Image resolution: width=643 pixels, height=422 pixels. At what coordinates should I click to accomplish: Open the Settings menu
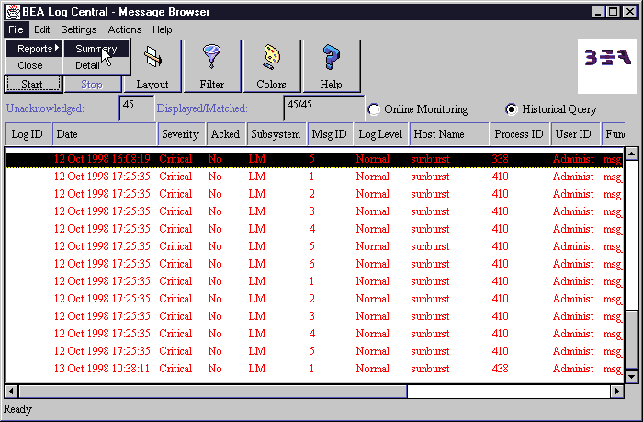coord(79,29)
